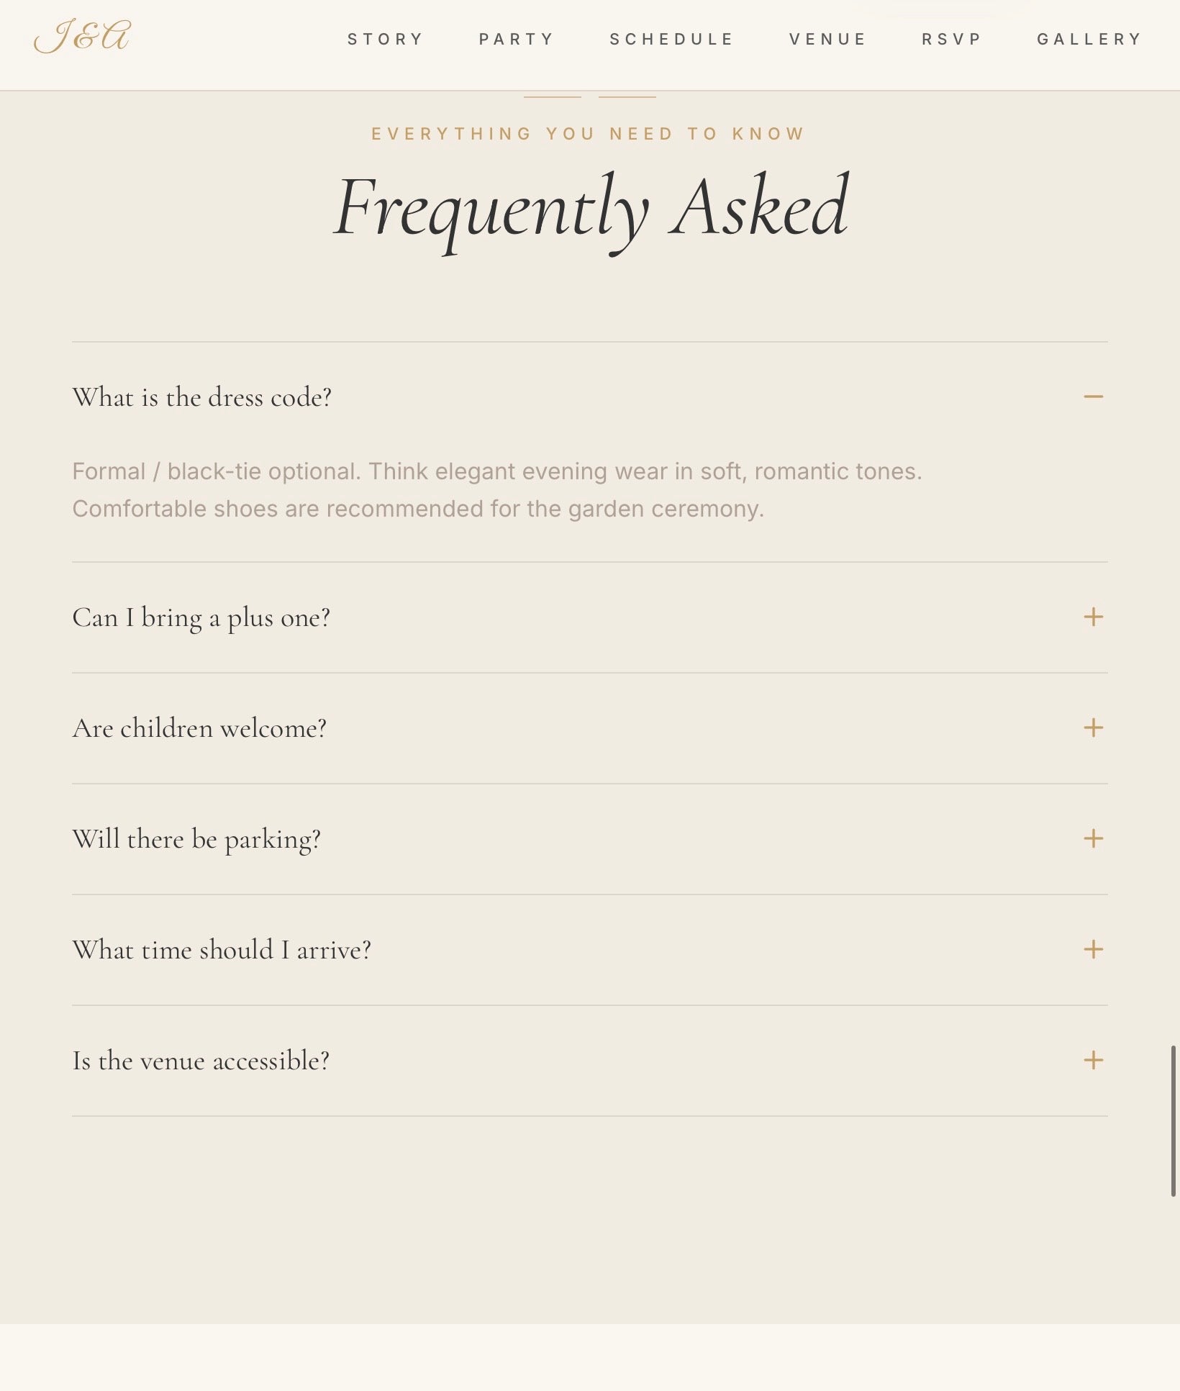Click plus icon for venue accessible question
1180x1391 pixels.
(x=1093, y=1060)
